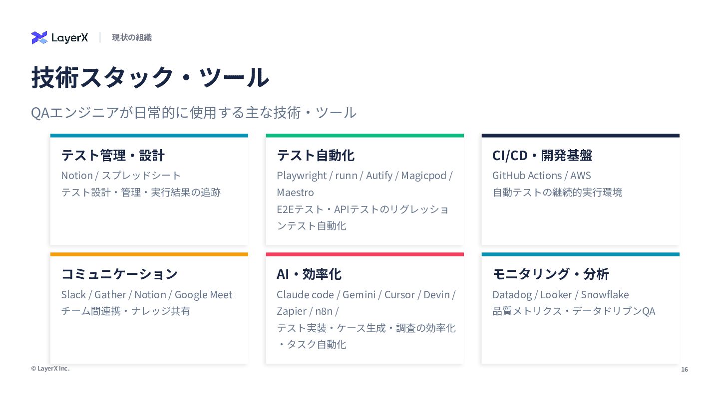
Task: Click the © LayerX Inc. footer text
Action: [50, 369]
